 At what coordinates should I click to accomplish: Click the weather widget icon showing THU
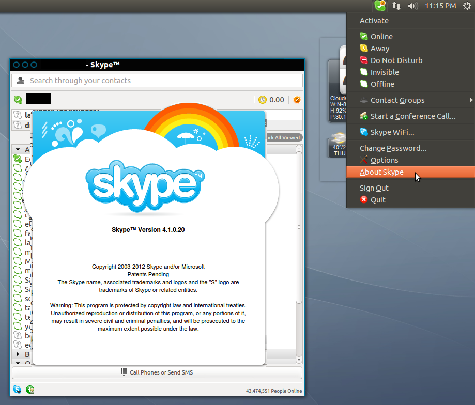[x=338, y=145]
